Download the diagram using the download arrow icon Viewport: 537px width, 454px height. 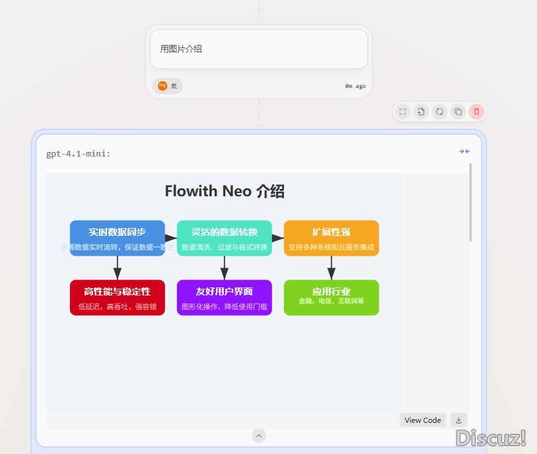[458, 420]
